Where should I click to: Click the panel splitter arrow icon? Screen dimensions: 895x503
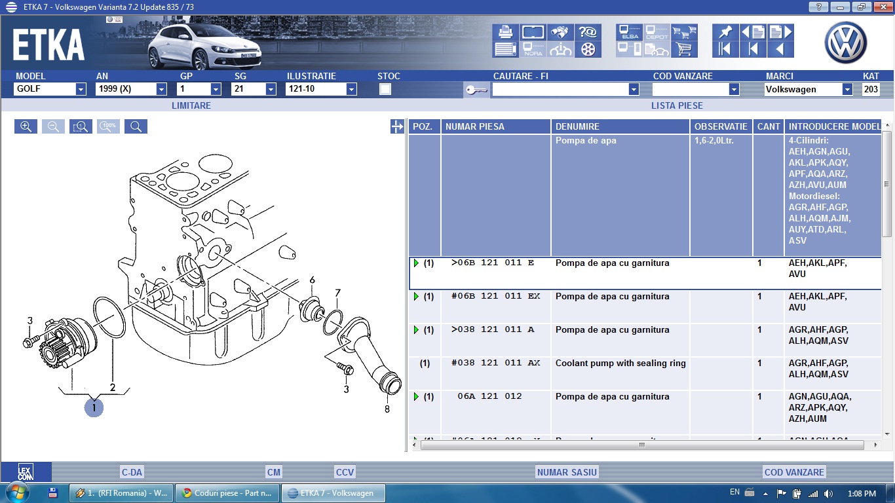397,126
